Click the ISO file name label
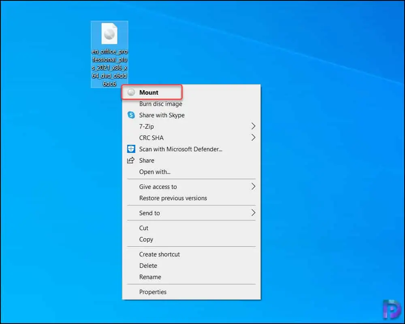This screenshot has height=324, width=405. point(109,68)
